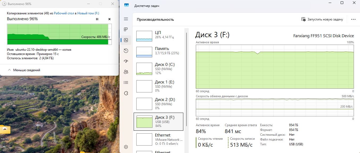Open the Users page icon
The height and width of the screenshot is (153, 360).
pyautogui.click(x=126, y=72)
